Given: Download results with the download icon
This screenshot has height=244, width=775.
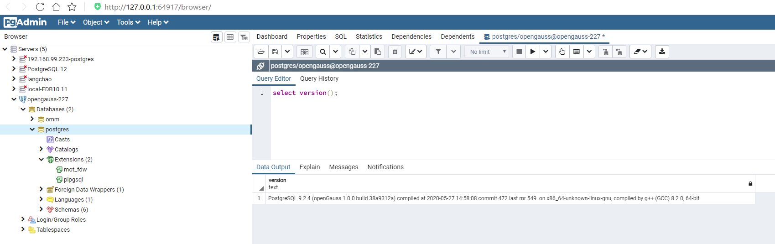Looking at the screenshot, I should 662,52.
